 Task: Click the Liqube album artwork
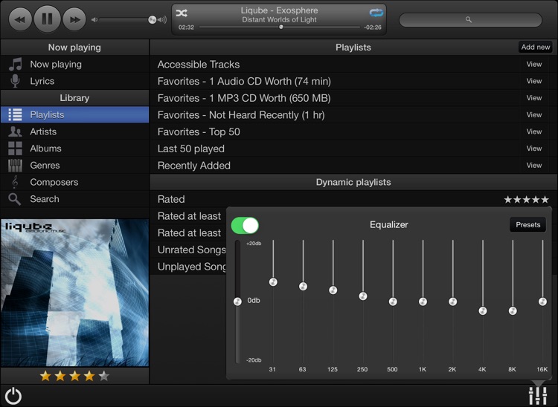74,293
